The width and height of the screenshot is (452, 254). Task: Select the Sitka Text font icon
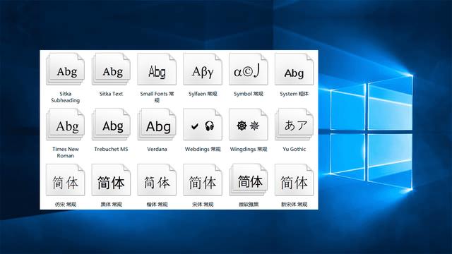(x=112, y=69)
